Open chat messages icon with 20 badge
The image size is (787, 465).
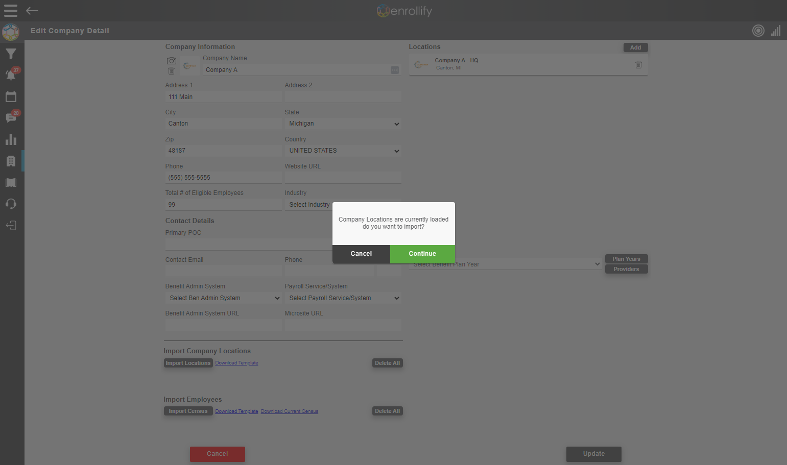[x=11, y=117]
